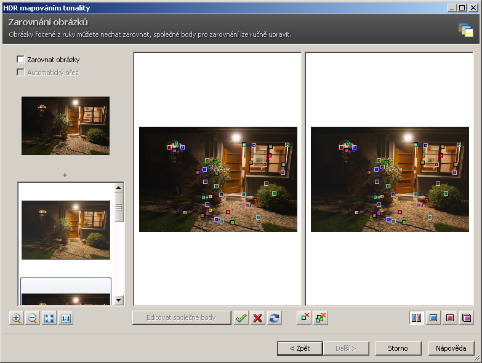Show only the red image view

[450, 318]
